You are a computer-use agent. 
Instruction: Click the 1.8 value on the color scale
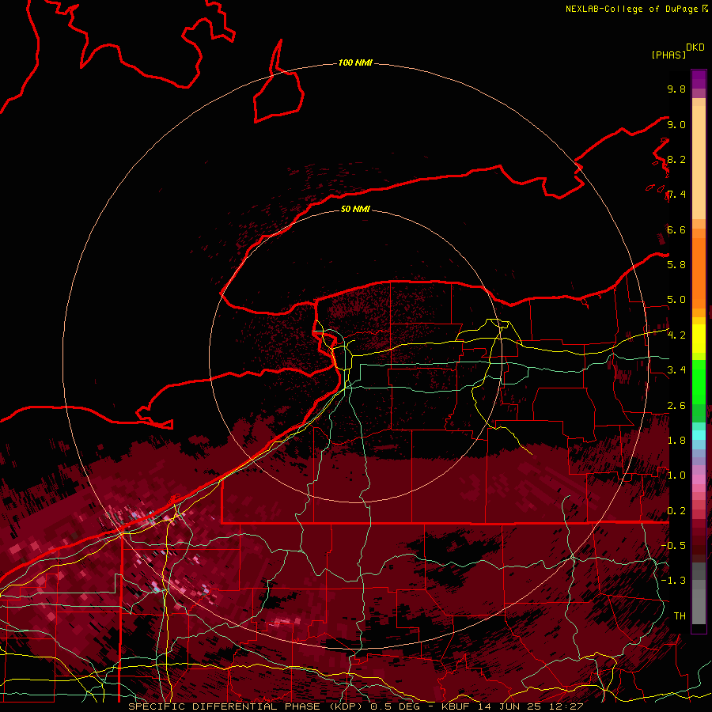pos(676,441)
